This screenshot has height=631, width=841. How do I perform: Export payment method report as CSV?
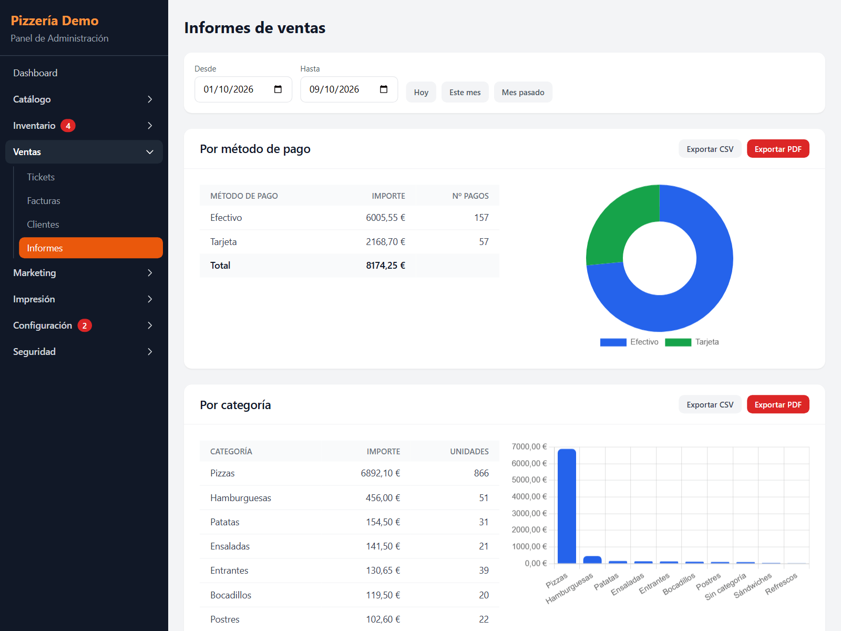pos(710,149)
